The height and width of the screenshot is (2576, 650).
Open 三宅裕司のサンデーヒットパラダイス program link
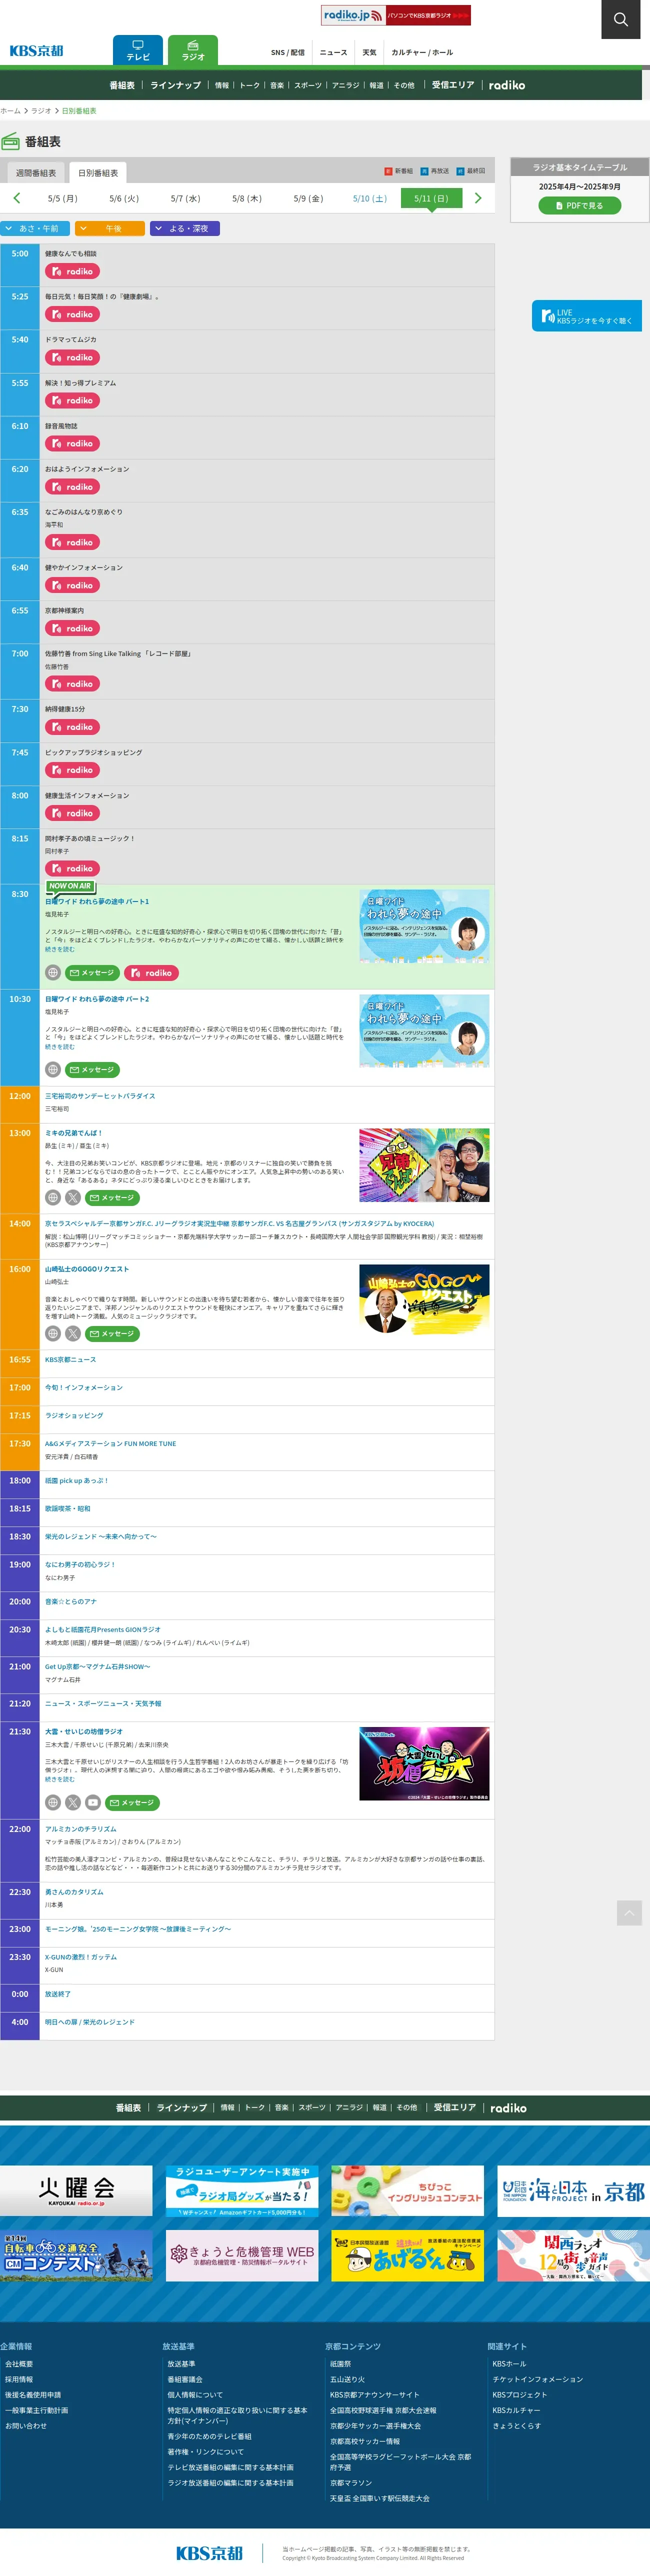pos(100,1096)
